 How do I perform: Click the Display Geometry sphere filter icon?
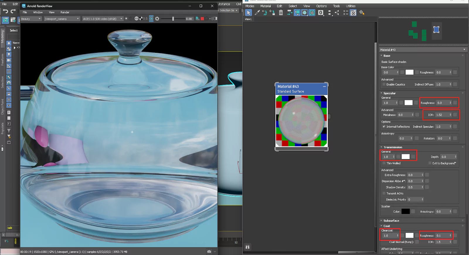click(9, 43)
